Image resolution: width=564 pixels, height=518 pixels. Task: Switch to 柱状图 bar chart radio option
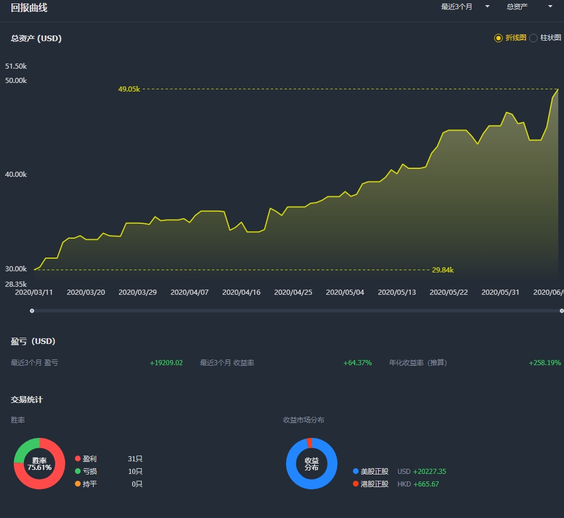pos(534,38)
